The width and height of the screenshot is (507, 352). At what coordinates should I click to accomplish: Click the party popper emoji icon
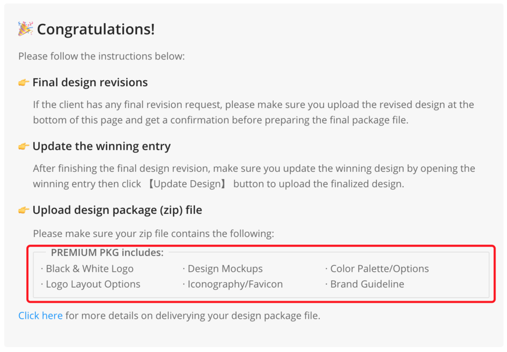click(25, 29)
